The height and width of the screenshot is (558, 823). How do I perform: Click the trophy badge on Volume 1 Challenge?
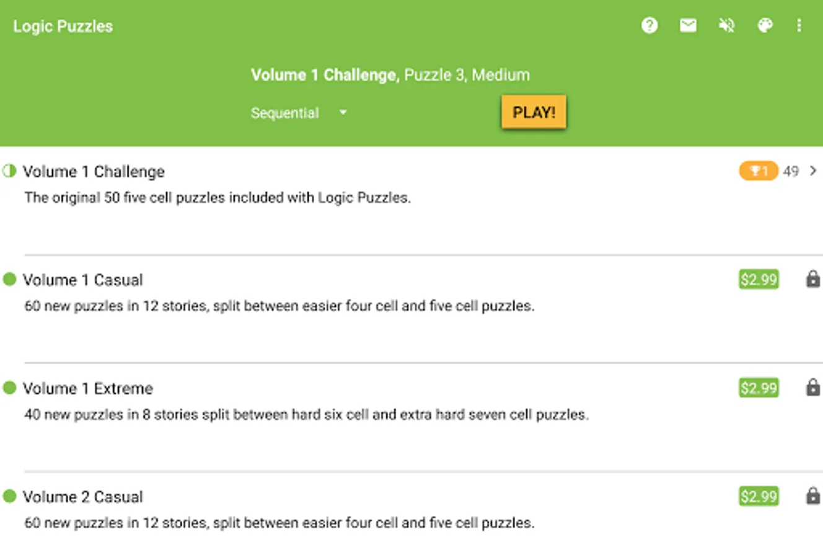[758, 171]
